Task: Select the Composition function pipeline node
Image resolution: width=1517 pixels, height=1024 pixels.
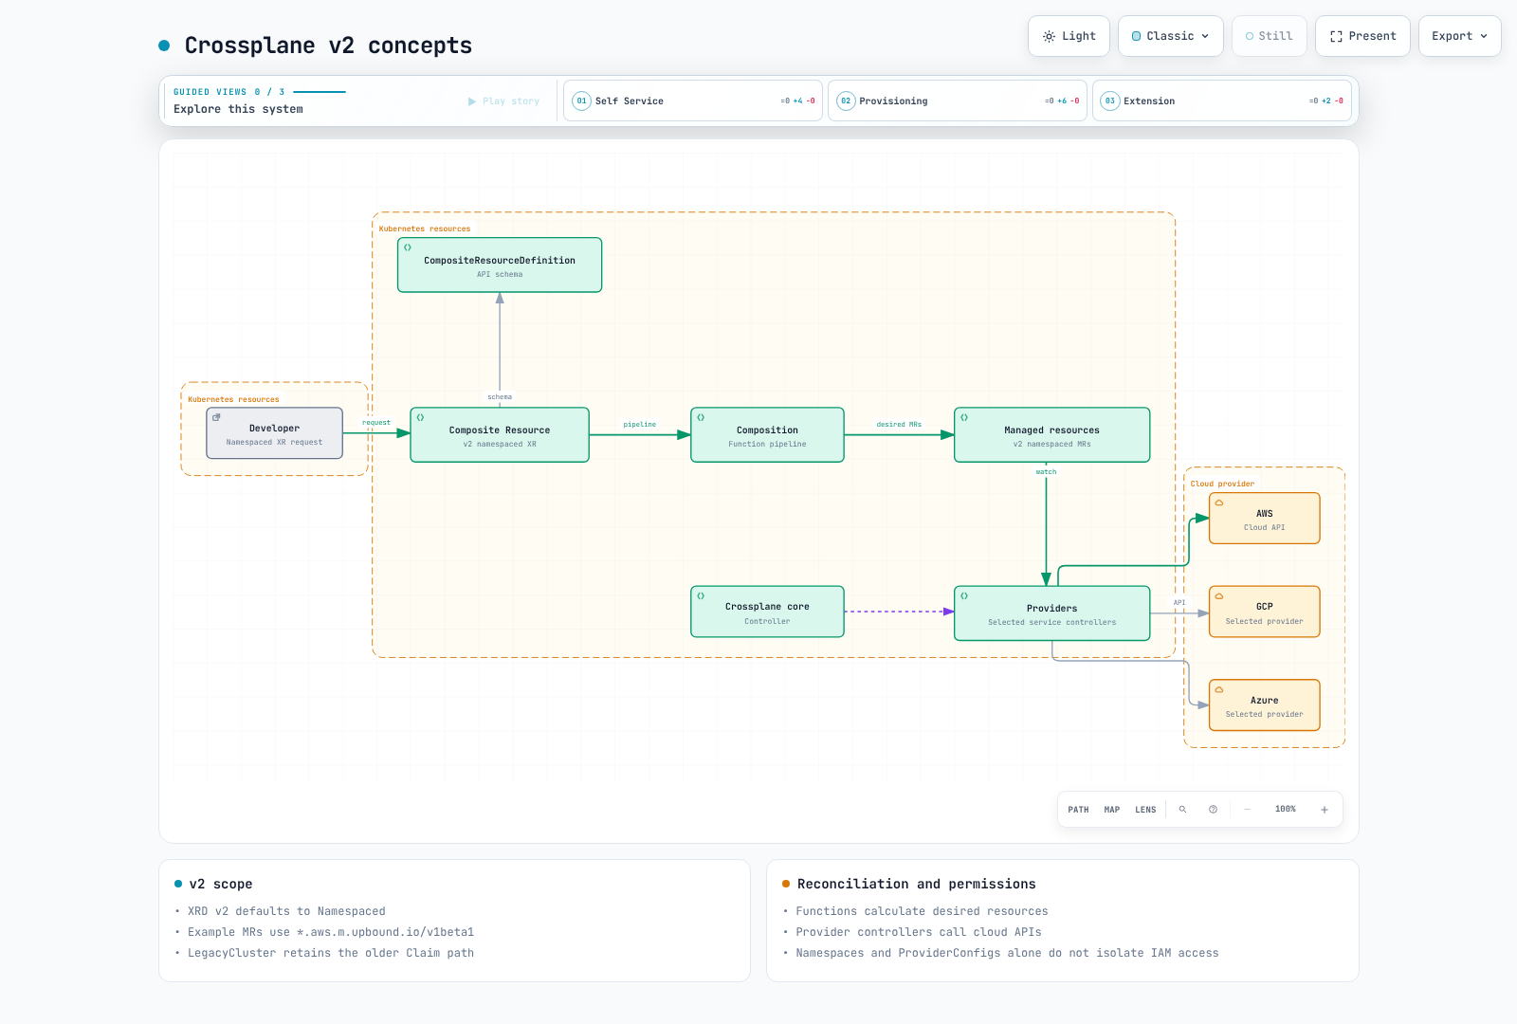Action: tap(767, 435)
